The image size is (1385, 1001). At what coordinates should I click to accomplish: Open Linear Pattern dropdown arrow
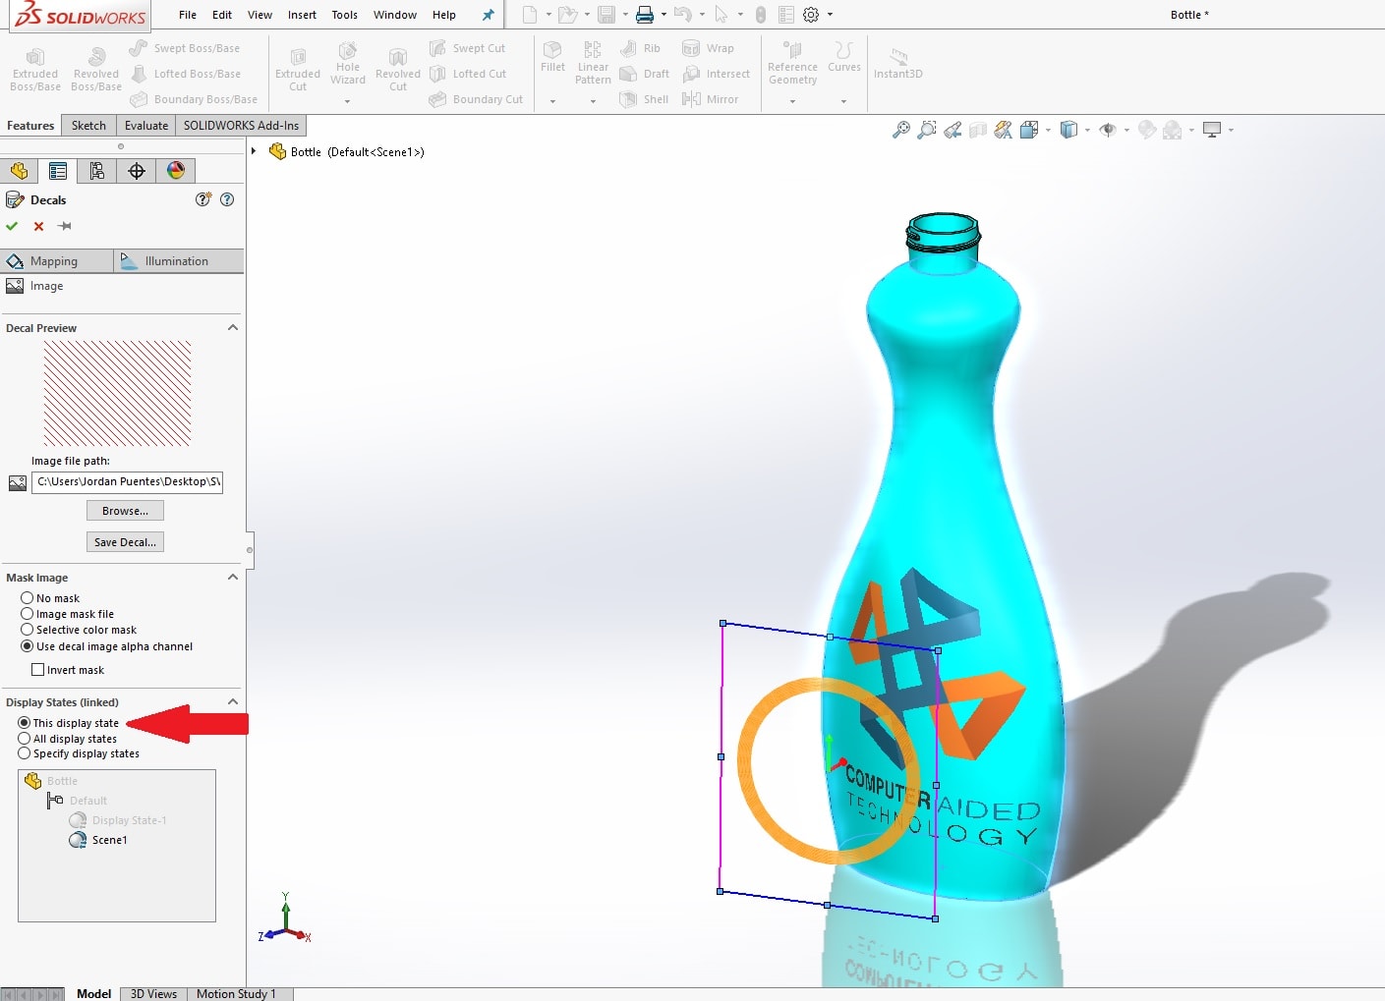point(593,101)
